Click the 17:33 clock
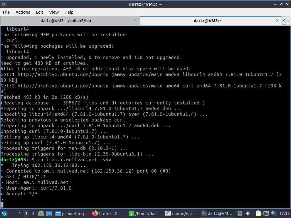The image size is (291, 218). coord(284,213)
